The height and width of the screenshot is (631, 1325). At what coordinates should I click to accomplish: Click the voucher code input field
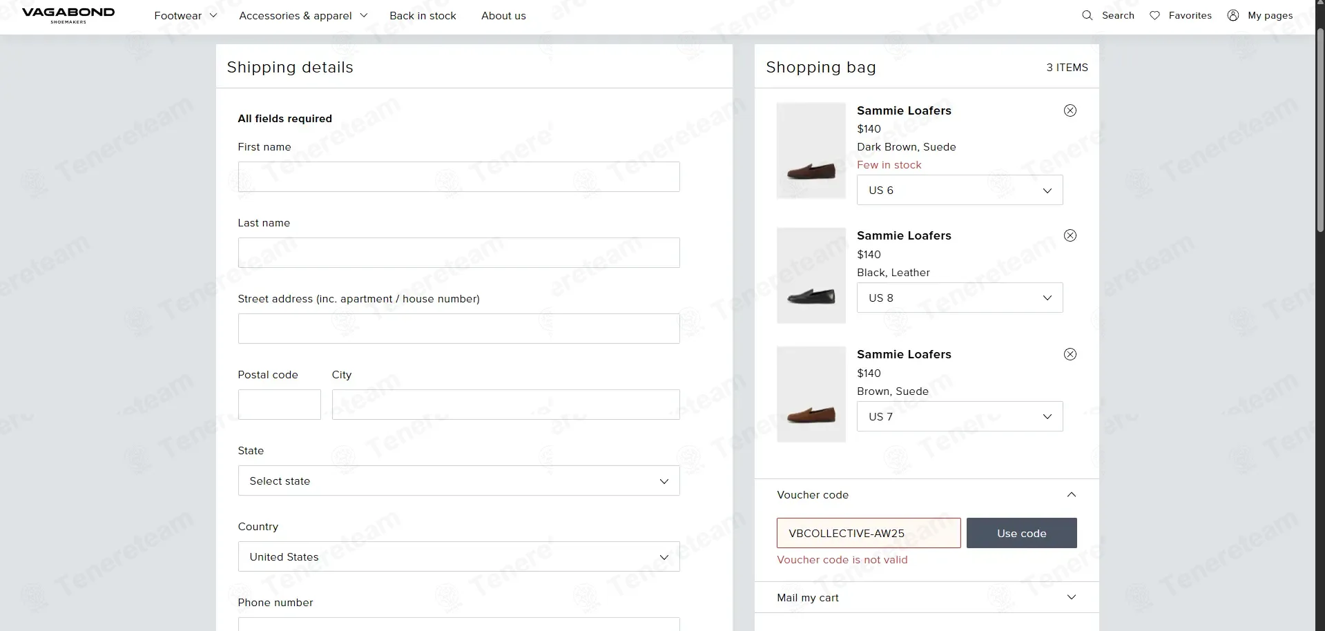(869, 533)
